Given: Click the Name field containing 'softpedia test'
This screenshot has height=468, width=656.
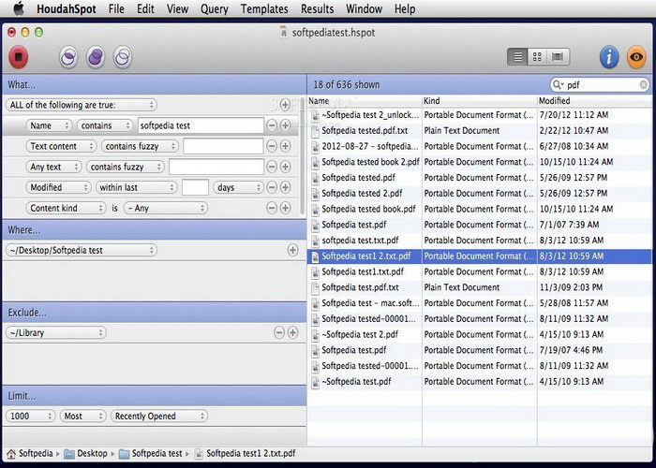Looking at the screenshot, I should click(x=199, y=125).
